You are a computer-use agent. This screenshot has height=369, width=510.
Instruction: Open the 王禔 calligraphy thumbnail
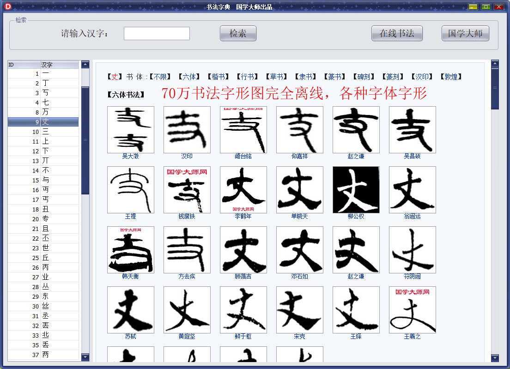pos(131,190)
